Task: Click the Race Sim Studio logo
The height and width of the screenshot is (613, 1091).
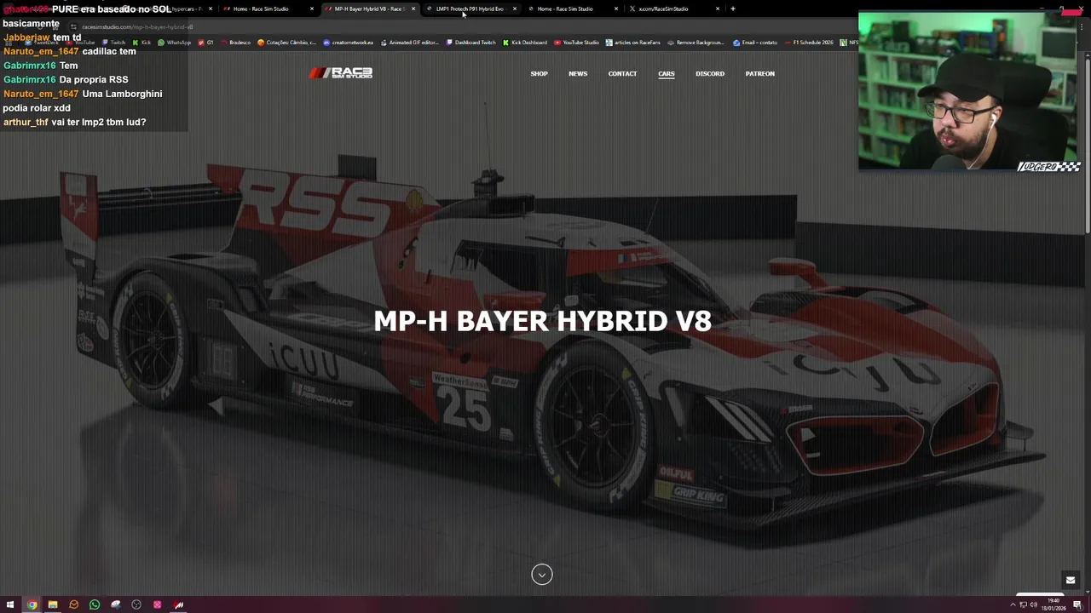Action: [x=341, y=73]
